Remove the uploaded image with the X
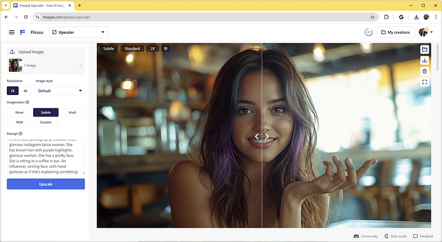This screenshot has height=242, width=442. tap(80, 65)
